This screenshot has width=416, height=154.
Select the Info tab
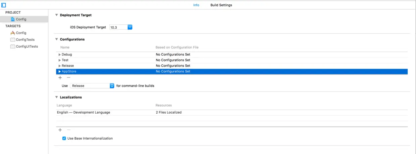[x=196, y=5]
